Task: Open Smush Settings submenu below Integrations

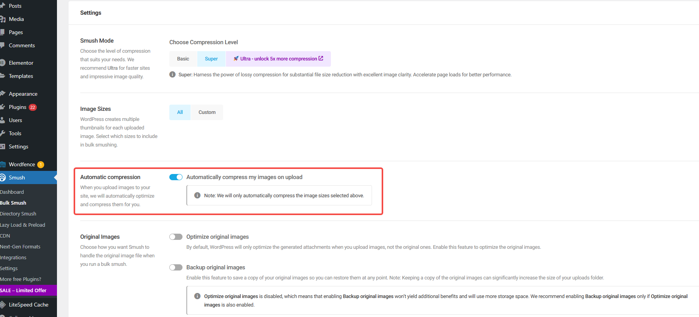Action: pyautogui.click(x=9, y=268)
